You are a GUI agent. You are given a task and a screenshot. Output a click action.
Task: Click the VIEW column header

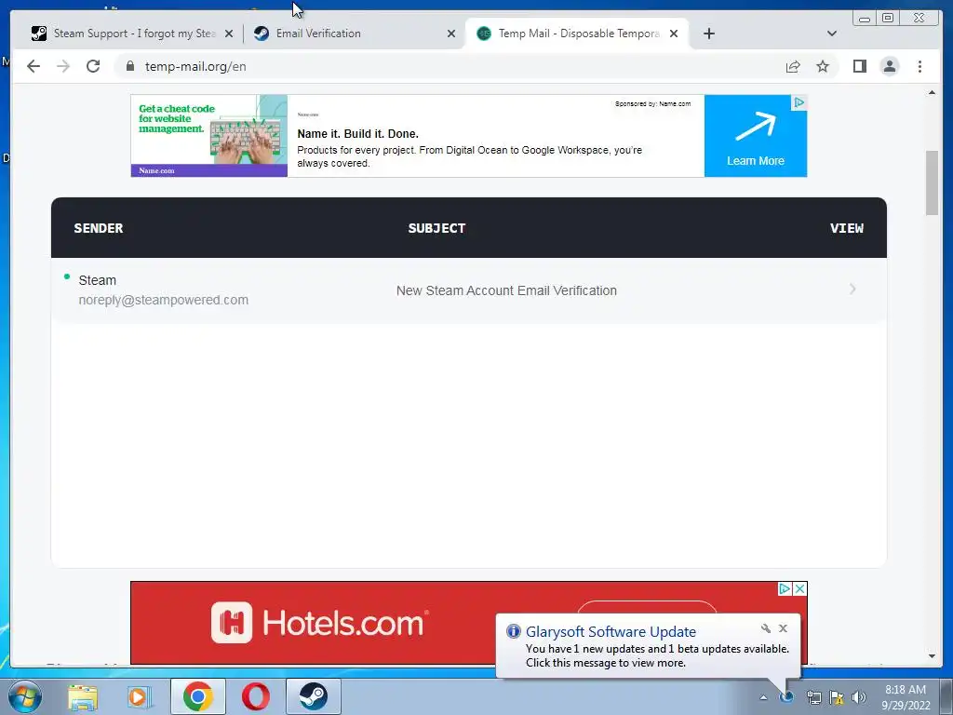click(847, 228)
